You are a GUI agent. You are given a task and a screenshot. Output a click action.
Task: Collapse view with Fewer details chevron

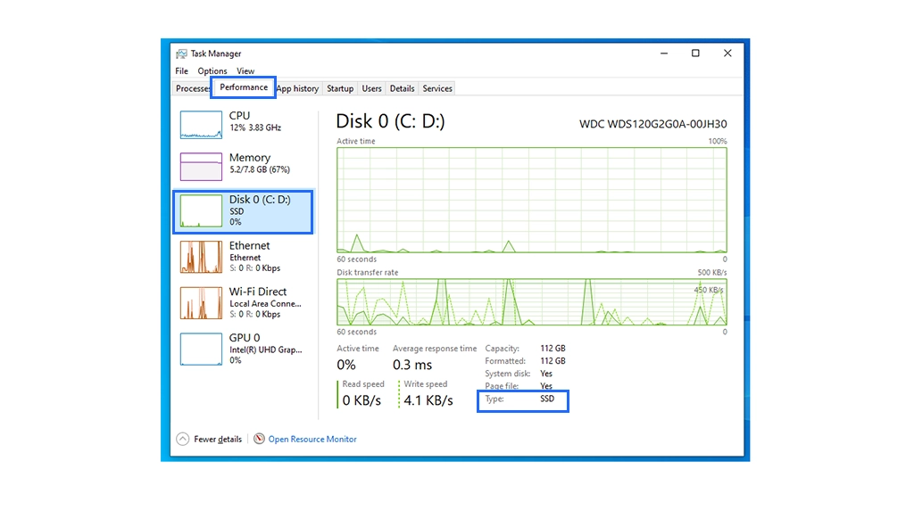pos(183,439)
